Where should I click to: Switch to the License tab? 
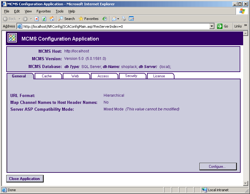point(160,76)
